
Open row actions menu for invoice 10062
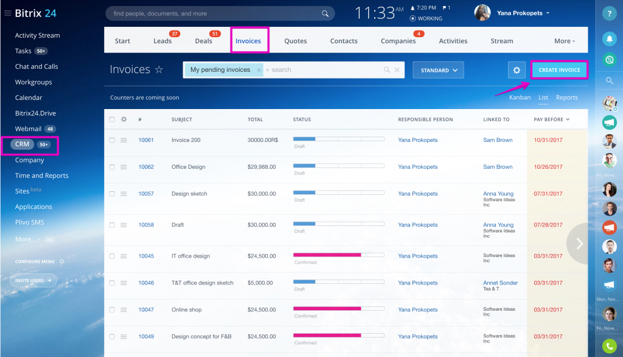pyautogui.click(x=124, y=167)
